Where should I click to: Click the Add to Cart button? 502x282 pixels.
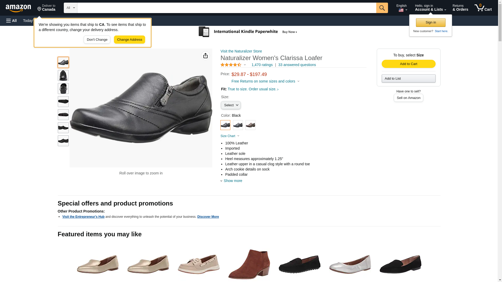[408, 64]
